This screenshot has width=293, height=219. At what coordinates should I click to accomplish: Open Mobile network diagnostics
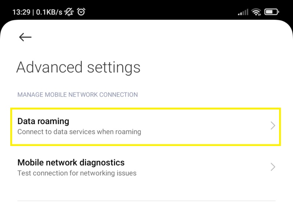click(x=146, y=167)
